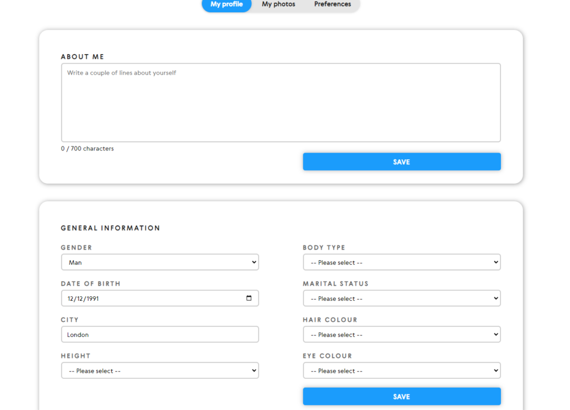Save the General Information section
Viewport: 570px width, 410px height.
(401, 397)
